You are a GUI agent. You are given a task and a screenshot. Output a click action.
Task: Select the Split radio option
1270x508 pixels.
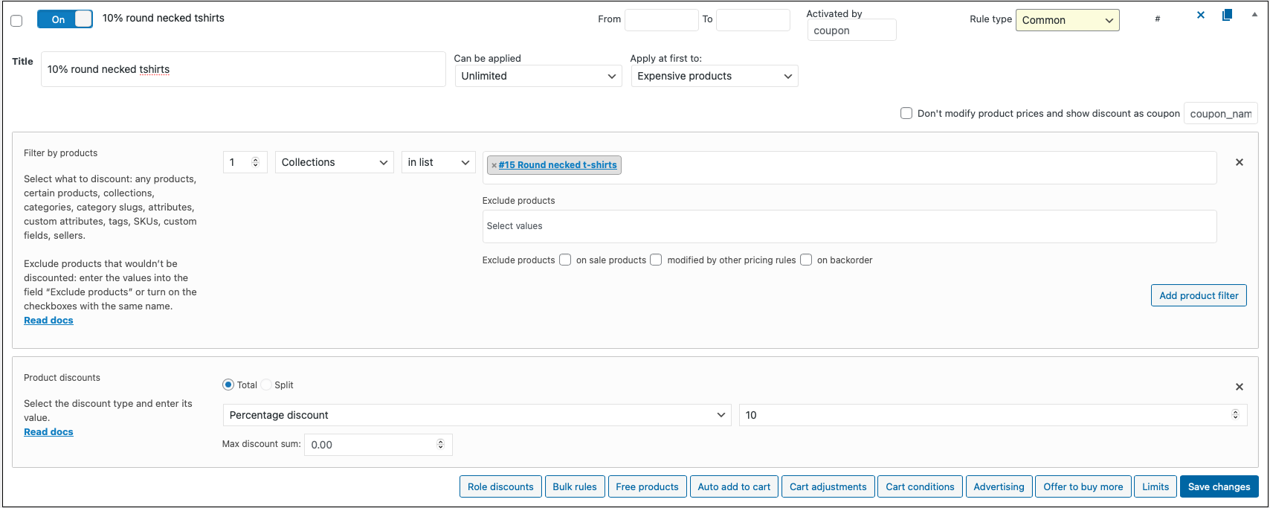[266, 385]
